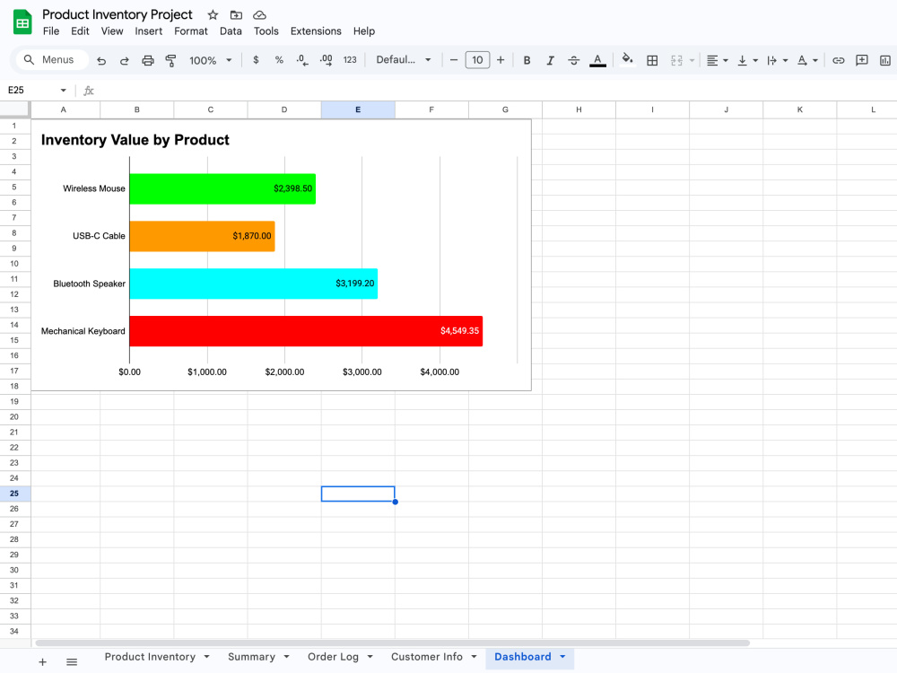Show all sheets list
This screenshot has height=673, width=897.
point(72,661)
